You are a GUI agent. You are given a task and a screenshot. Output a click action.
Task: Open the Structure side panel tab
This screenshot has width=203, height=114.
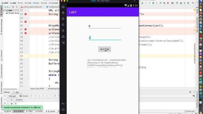pyautogui.click(x=1, y=55)
